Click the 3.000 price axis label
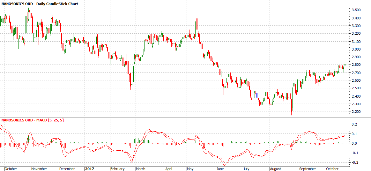 tap(356, 49)
